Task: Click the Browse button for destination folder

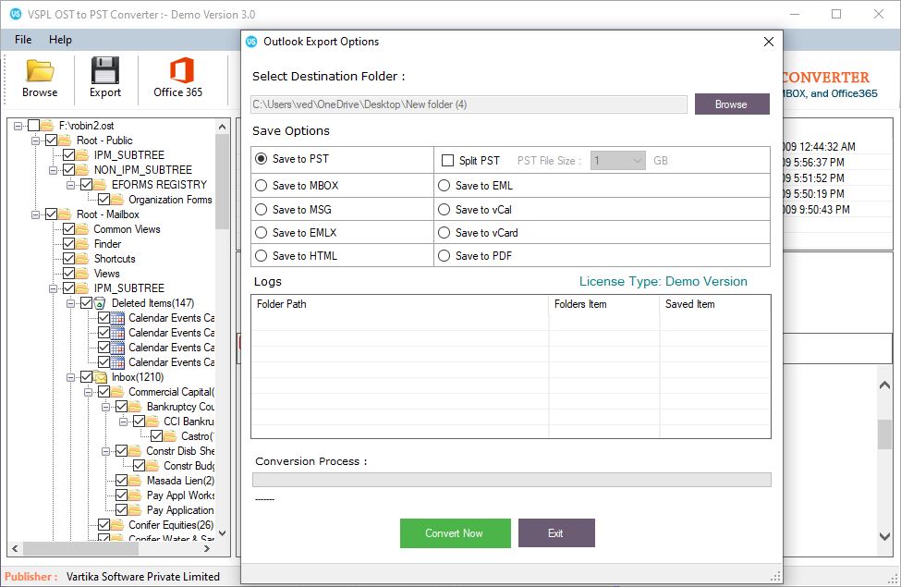Action: tap(732, 104)
